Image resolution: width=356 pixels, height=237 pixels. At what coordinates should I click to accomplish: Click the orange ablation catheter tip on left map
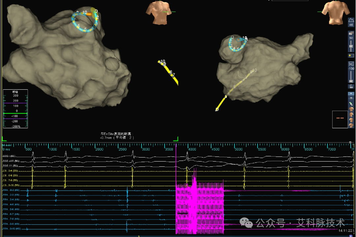[89, 14]
